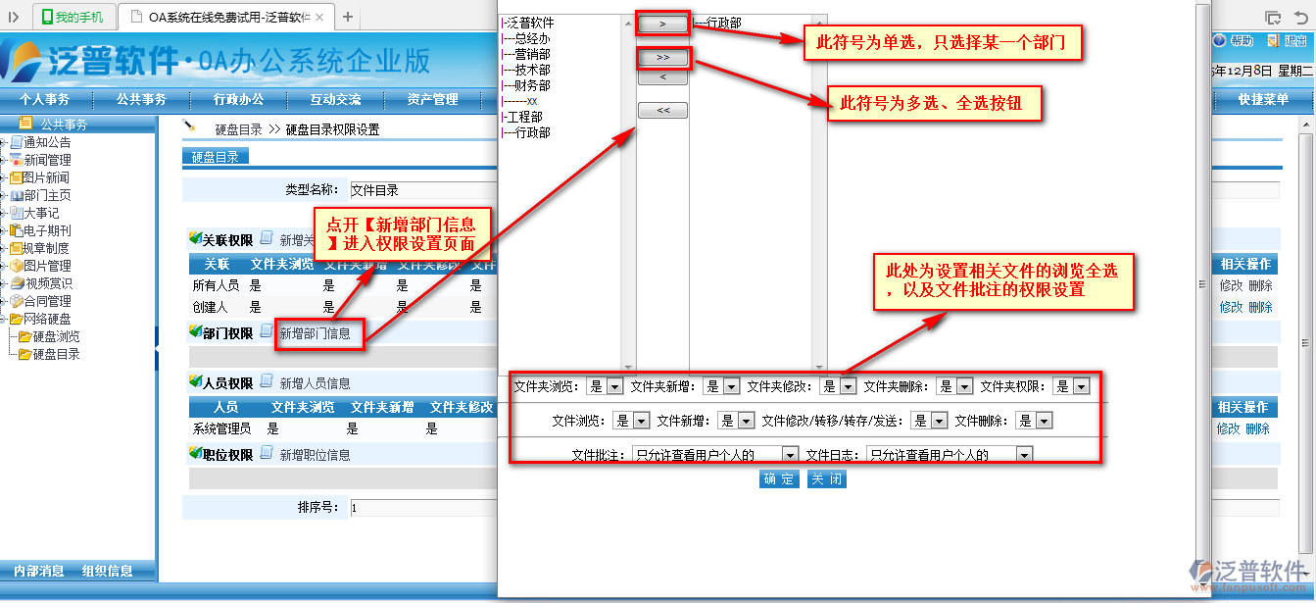Image resolution: width=1316 pixels, height=603 pixels.
Task: Click the 关闭 button in dialog
Action: tap(826, 479)
